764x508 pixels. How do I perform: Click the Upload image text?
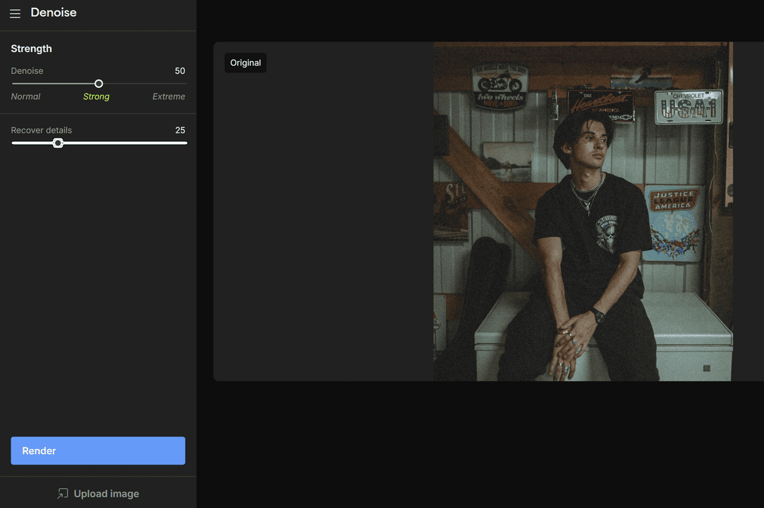coord(106,494)
